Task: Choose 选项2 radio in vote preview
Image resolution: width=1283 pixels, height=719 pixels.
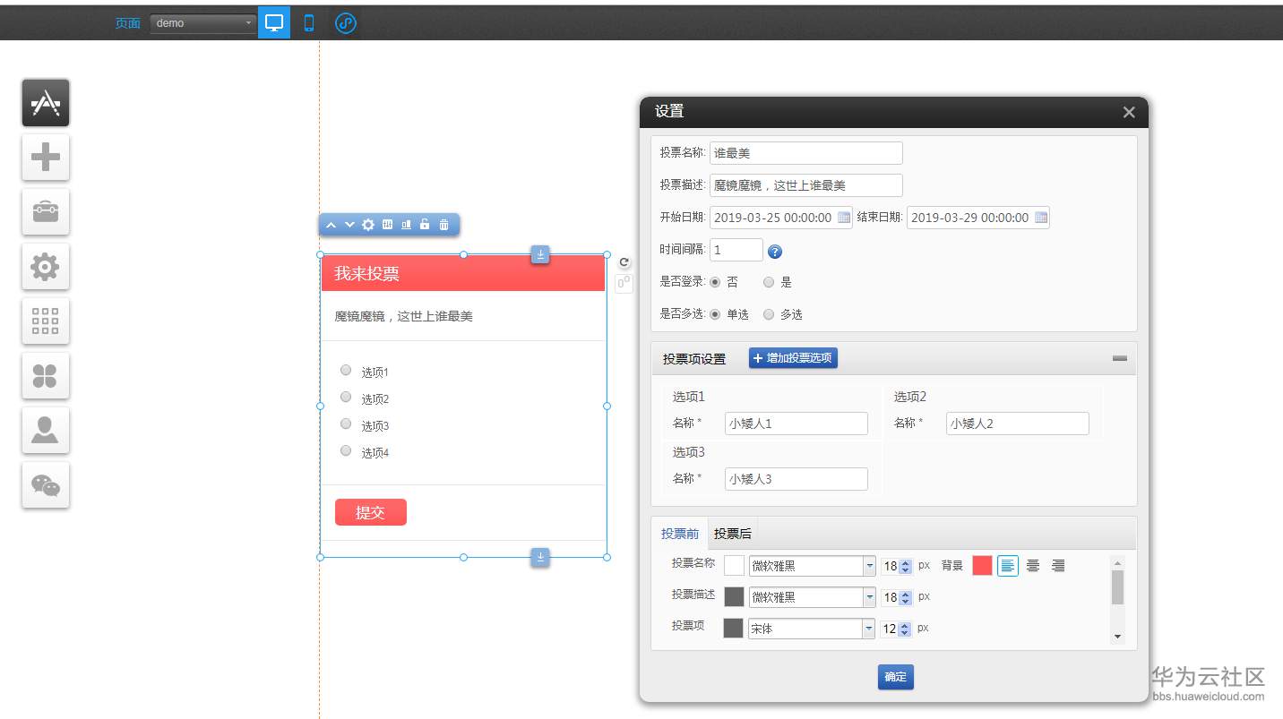Action: [346, 397]
